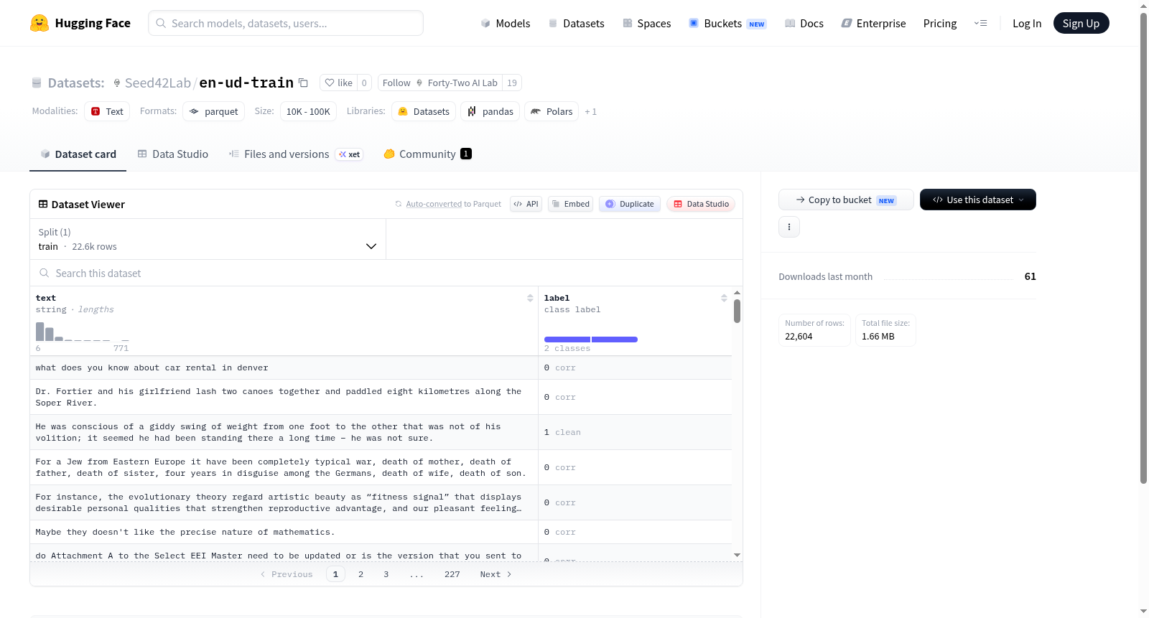
Task: Click the Auto-converted to Parquet link
Action: pos(453,204)
